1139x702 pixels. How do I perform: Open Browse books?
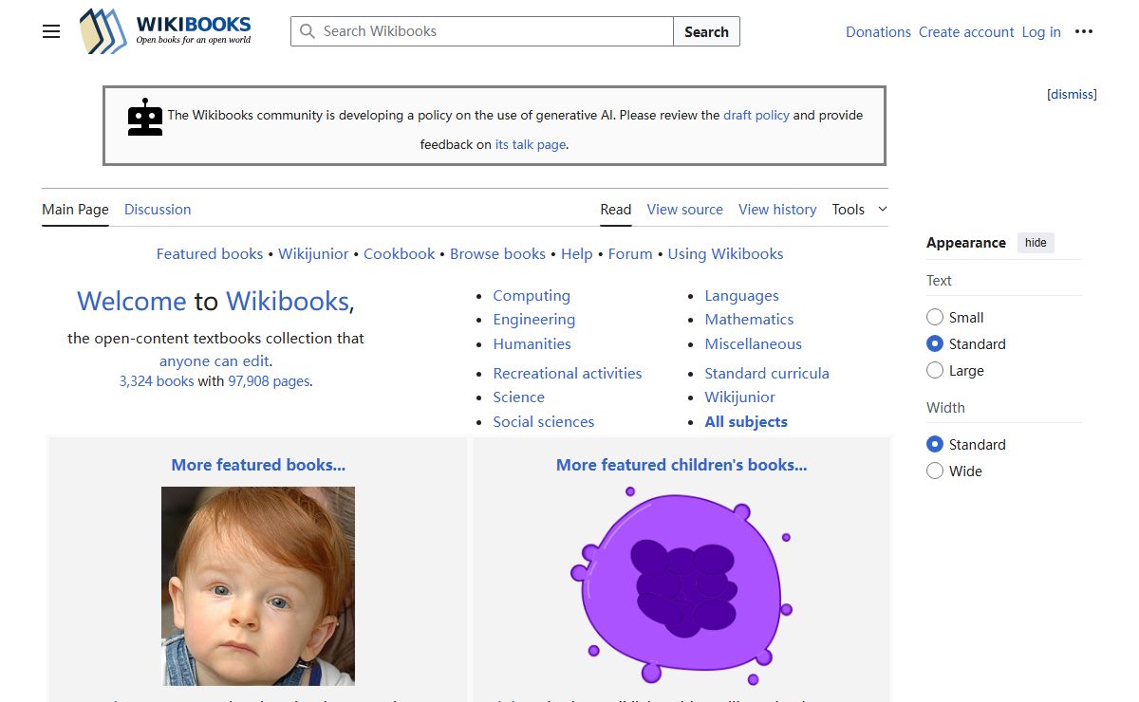[497, 254]
